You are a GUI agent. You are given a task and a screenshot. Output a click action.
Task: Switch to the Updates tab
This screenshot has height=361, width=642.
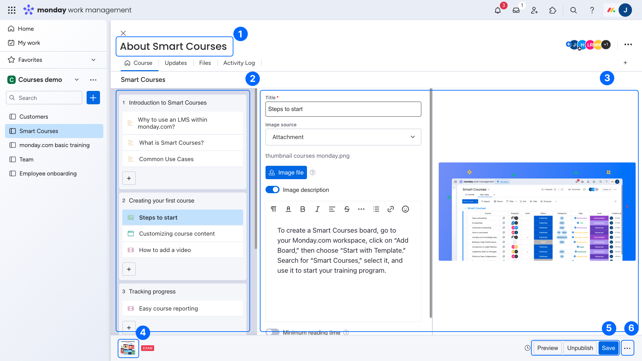click(176, 63)
